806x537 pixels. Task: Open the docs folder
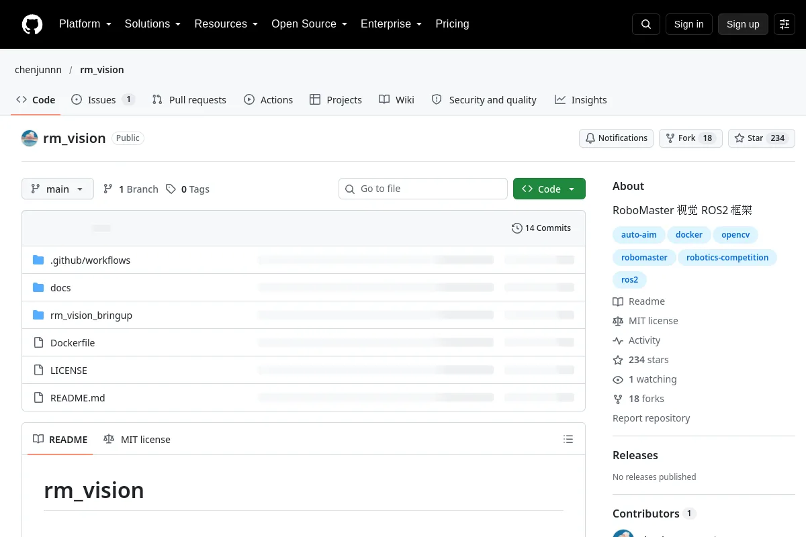(60, 287)
